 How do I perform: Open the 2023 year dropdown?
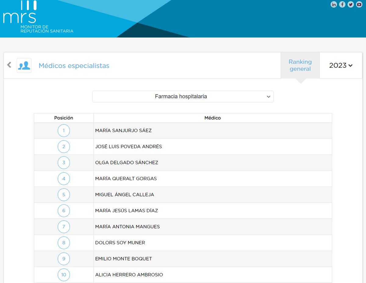click(341, 65)
